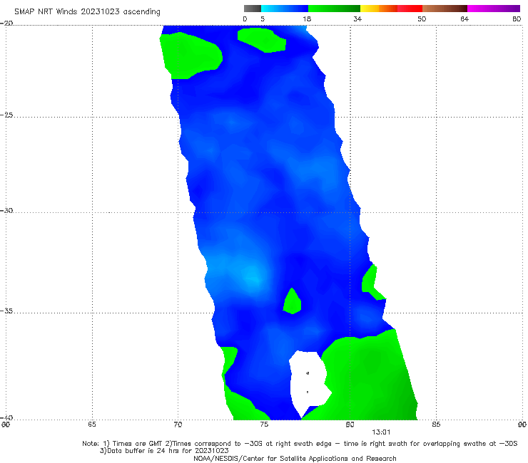Click the colorbar label "34"
The image size is (528, 463).
(x=357, y=19)
